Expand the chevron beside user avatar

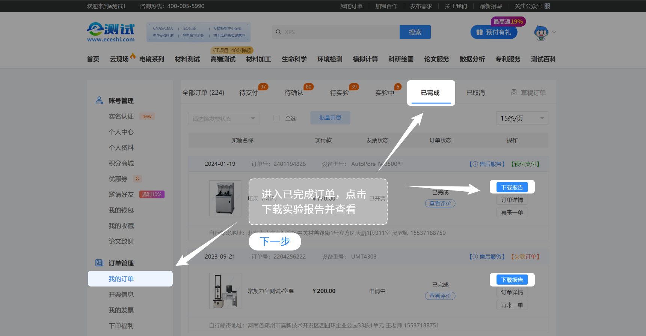[554, 32]
